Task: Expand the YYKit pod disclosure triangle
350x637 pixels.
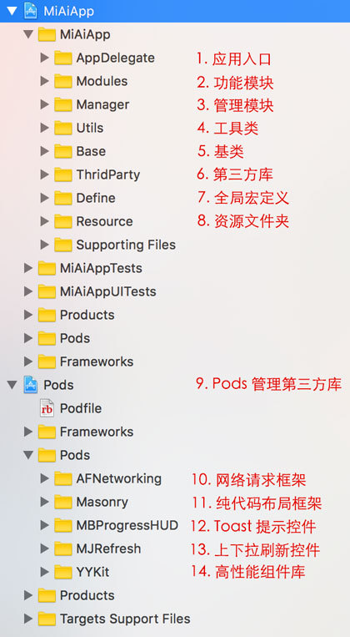Action: [45, 572]
